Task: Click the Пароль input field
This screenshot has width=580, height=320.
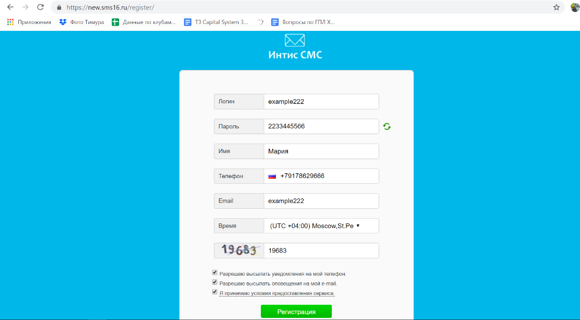Action: 321,126
